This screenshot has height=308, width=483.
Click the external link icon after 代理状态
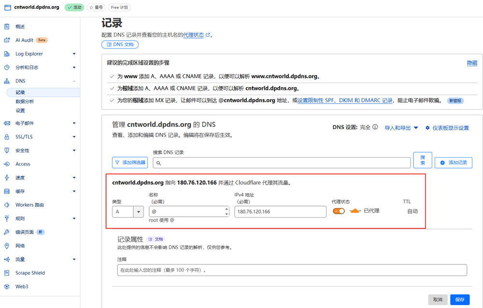pos(208,35)
